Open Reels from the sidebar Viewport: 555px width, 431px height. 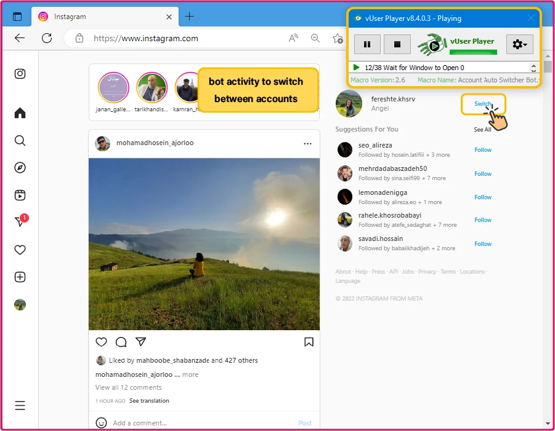(20, 195)
